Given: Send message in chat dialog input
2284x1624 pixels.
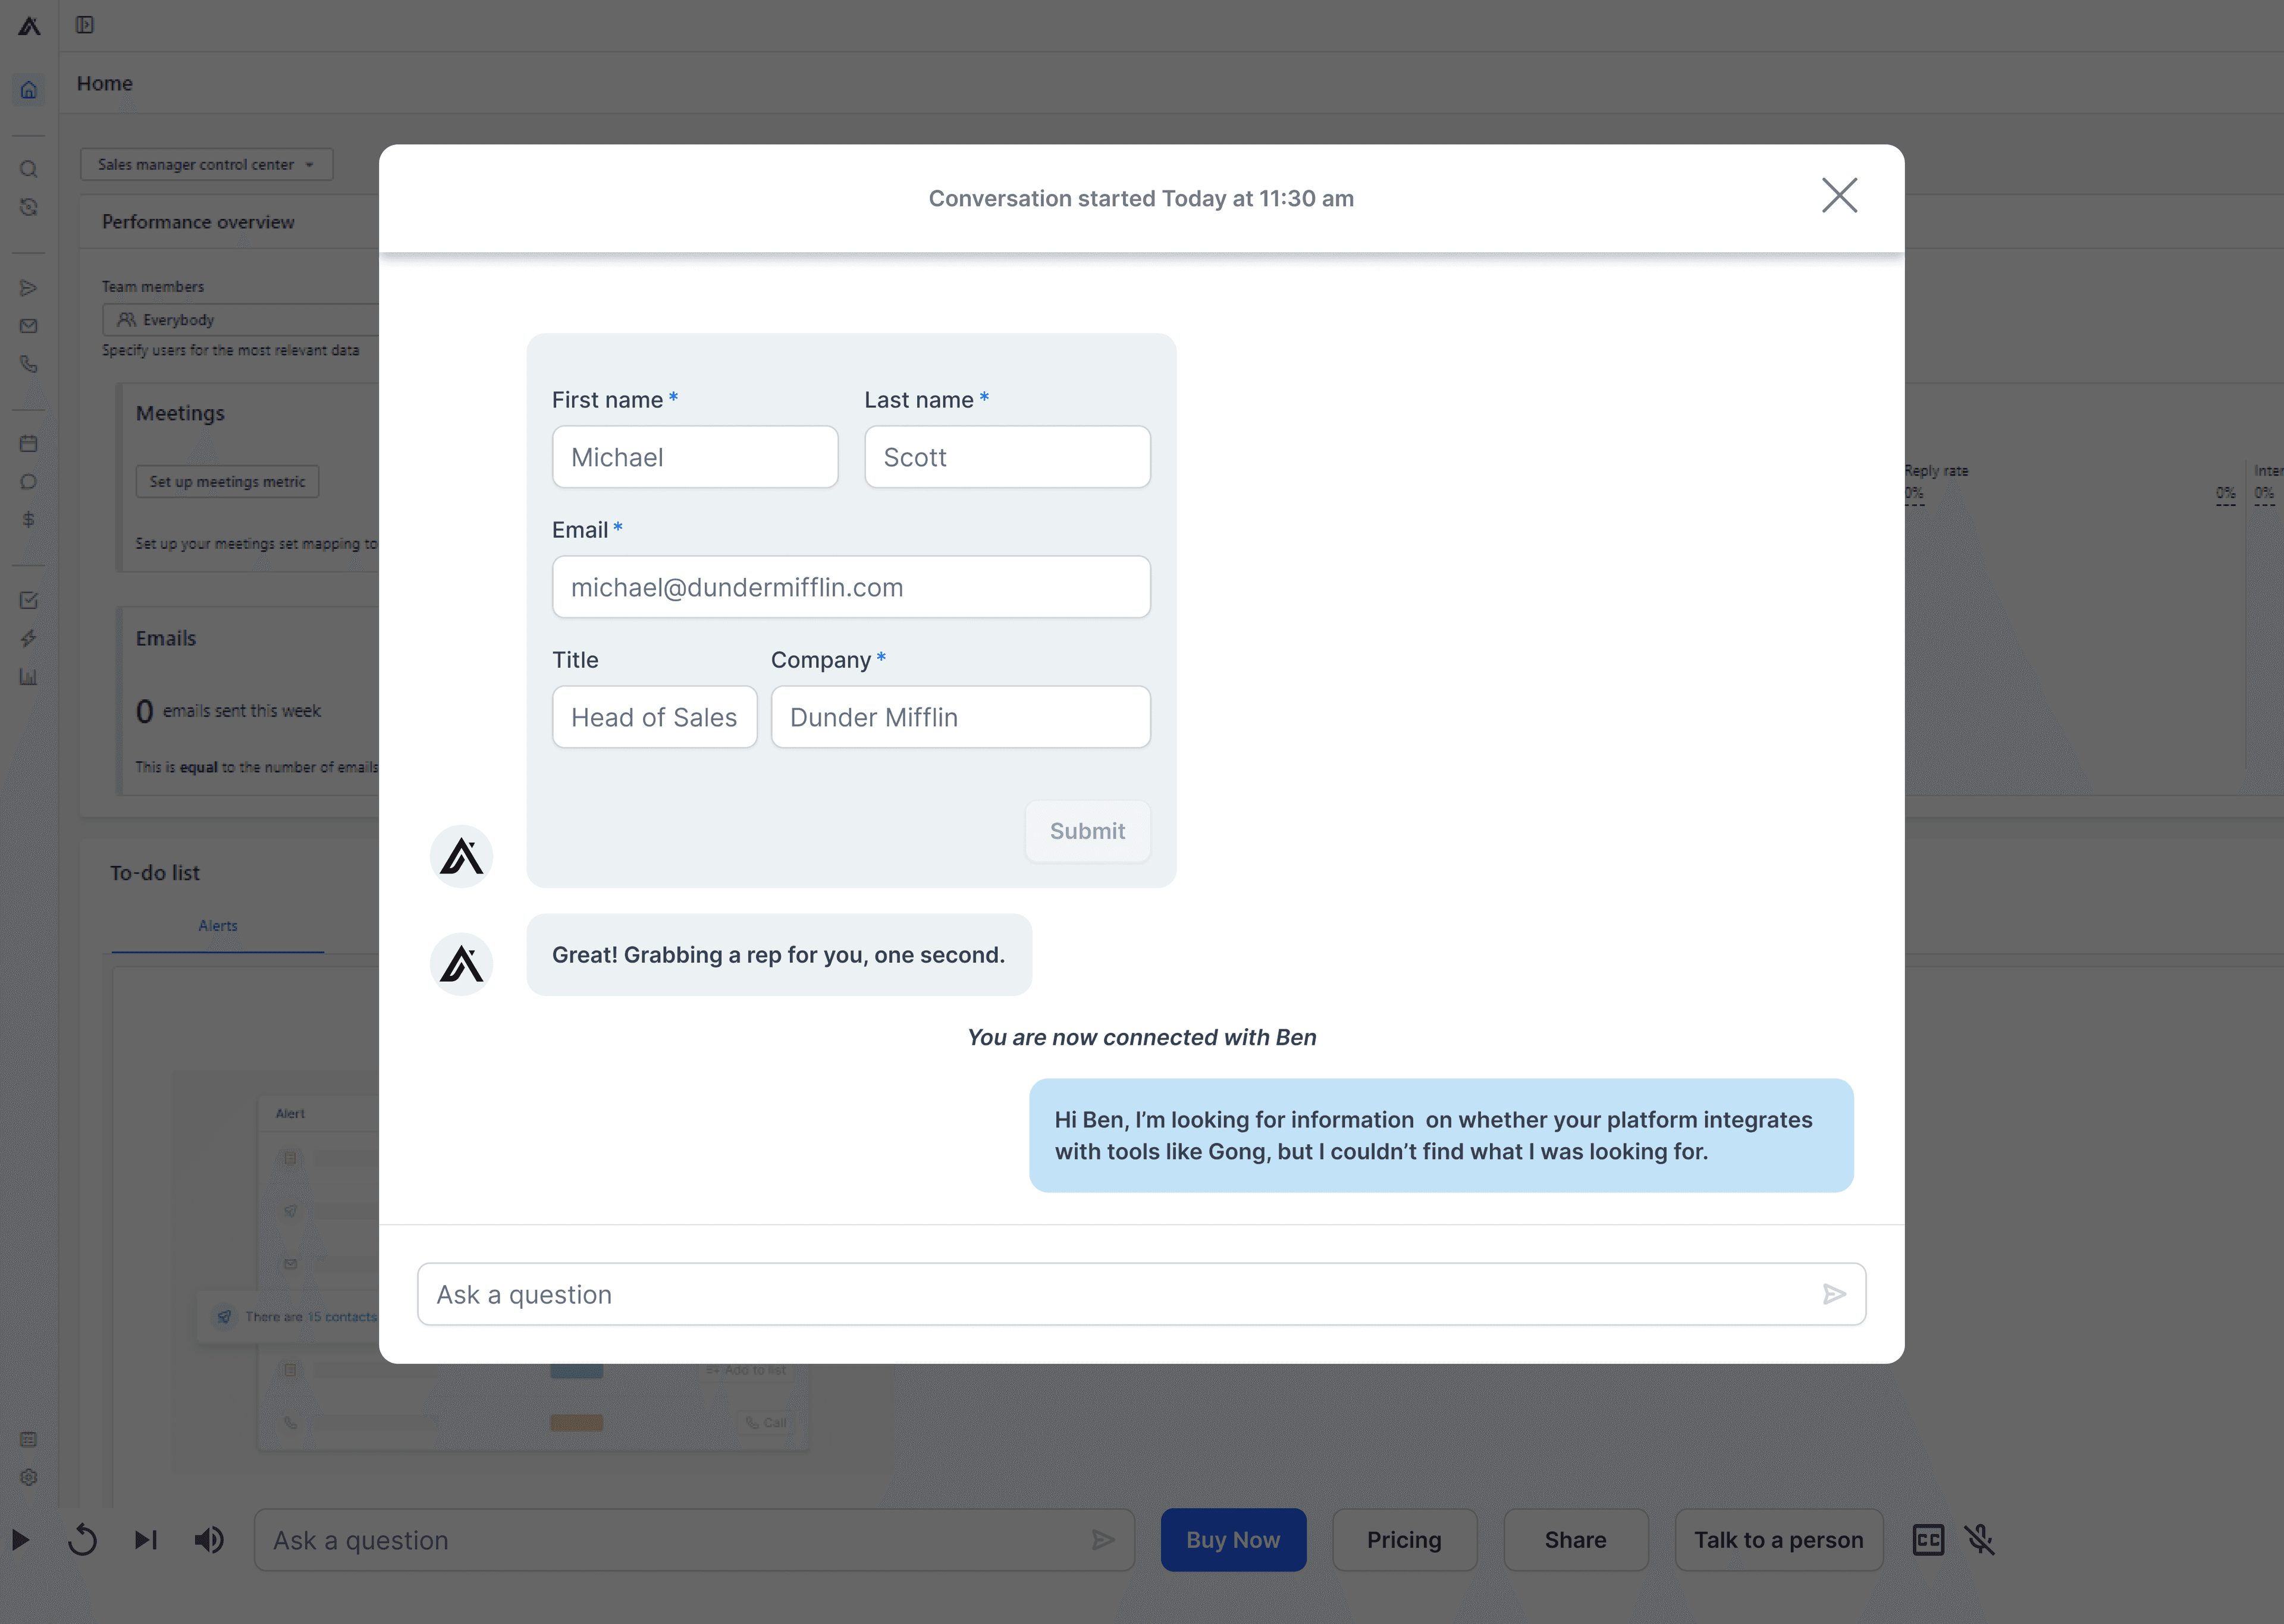Looking at the screenshot, I should 1834,1294.
